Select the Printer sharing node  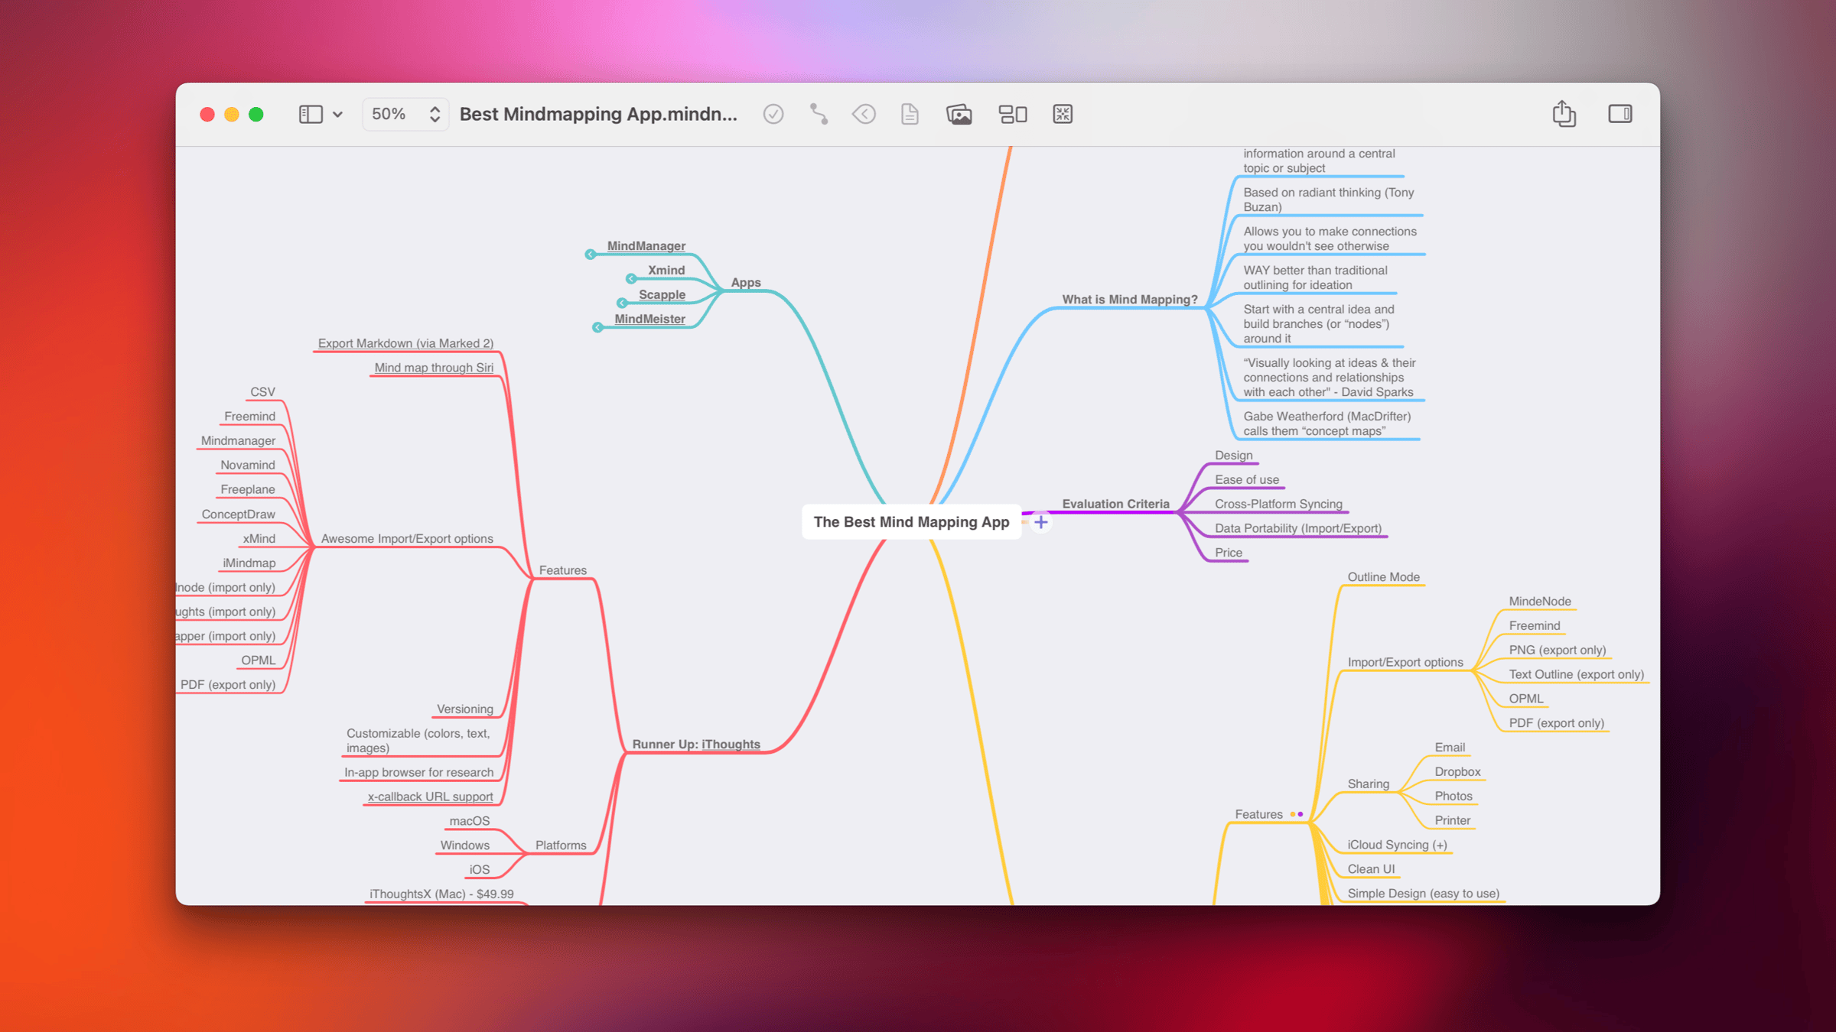tap(1452, 821)
